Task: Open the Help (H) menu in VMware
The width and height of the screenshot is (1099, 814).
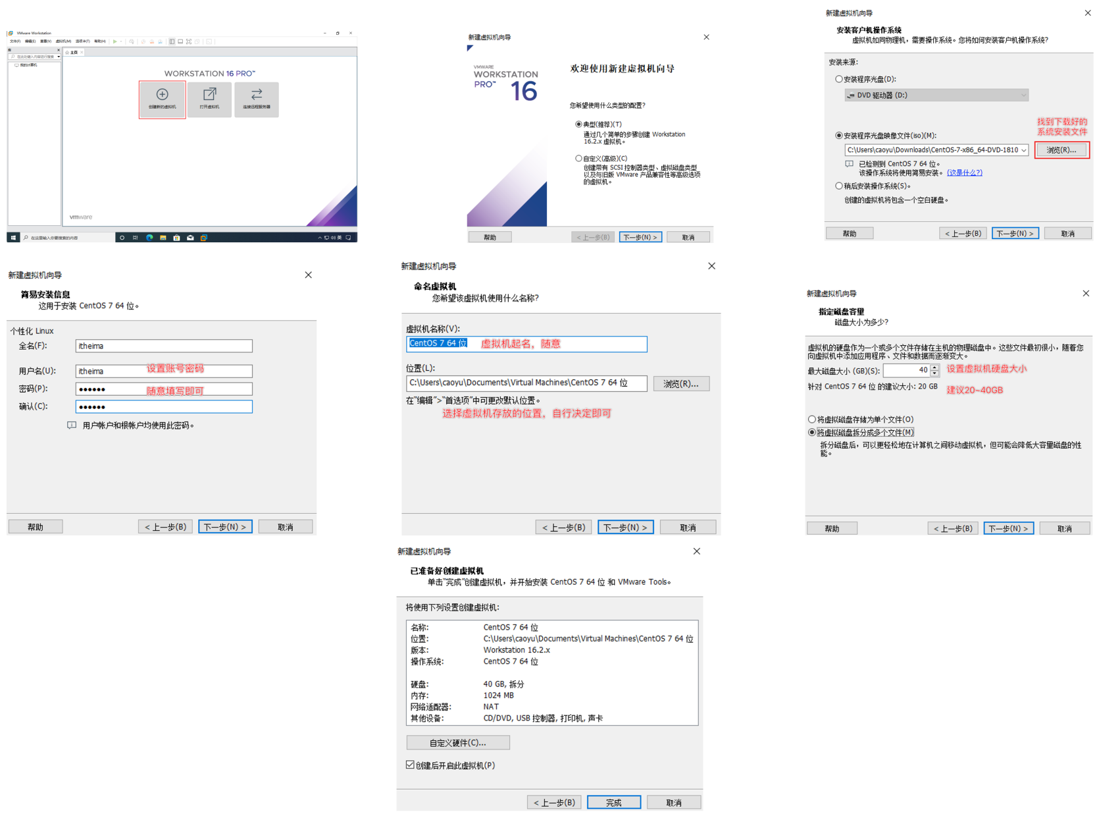Action: [100, 41]
